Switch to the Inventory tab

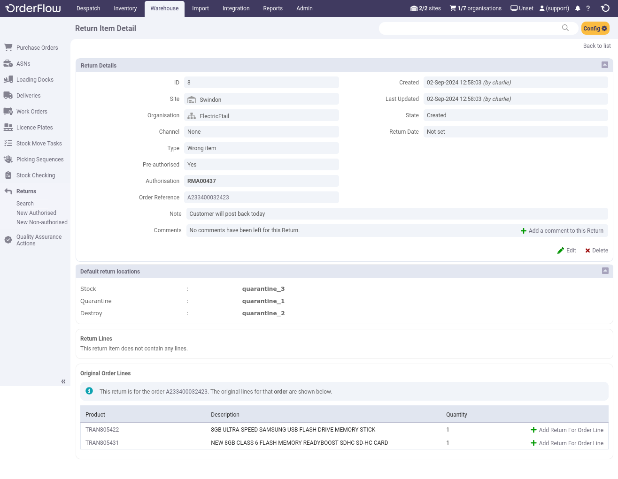point(125,8)
